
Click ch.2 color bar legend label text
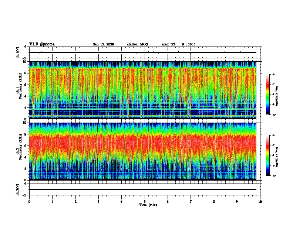pos(277,157)
